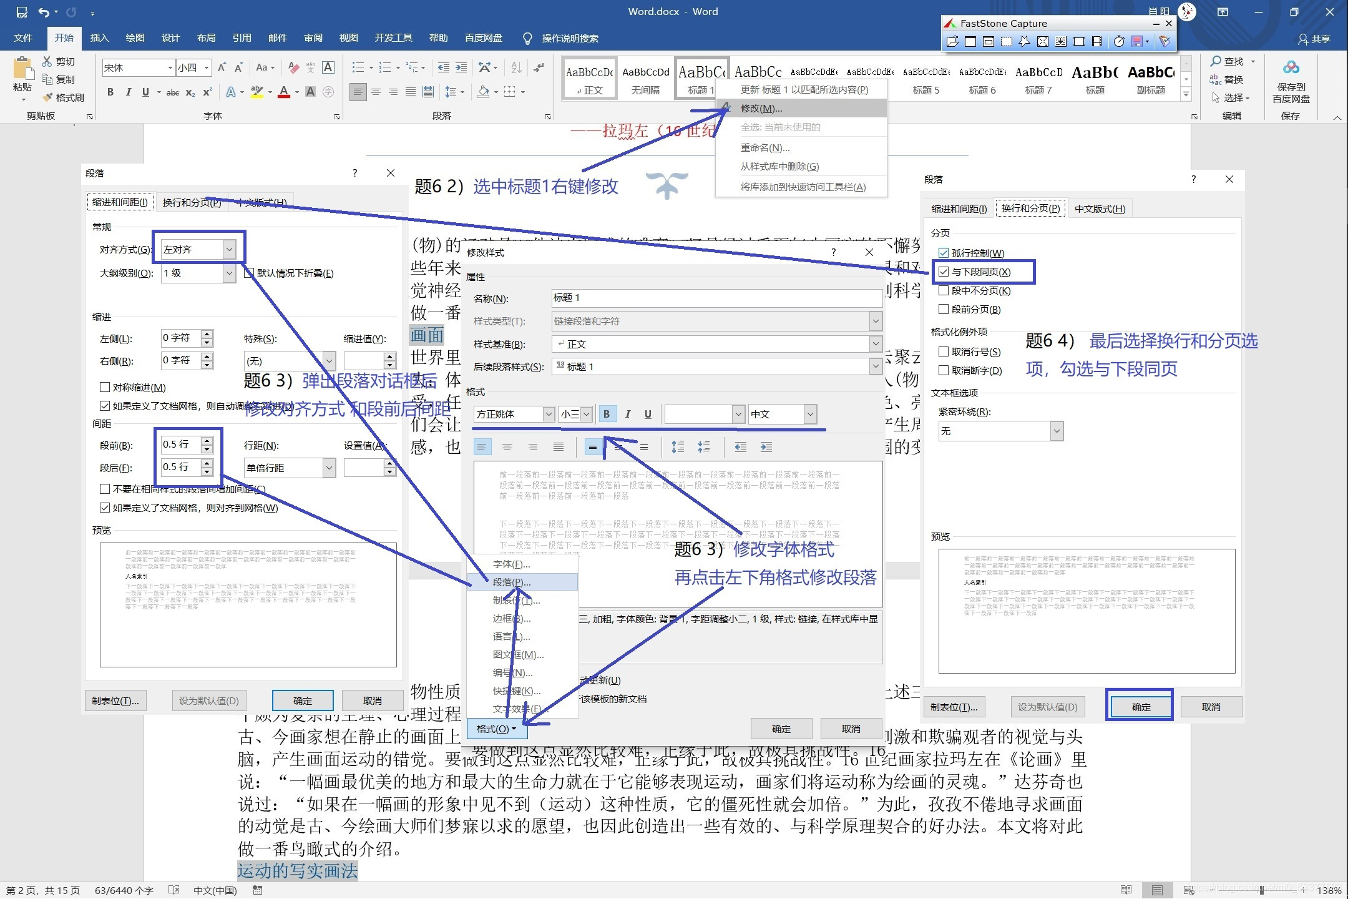Open 特殊(S) indent dropdown showing (无)

click(290, 361)
